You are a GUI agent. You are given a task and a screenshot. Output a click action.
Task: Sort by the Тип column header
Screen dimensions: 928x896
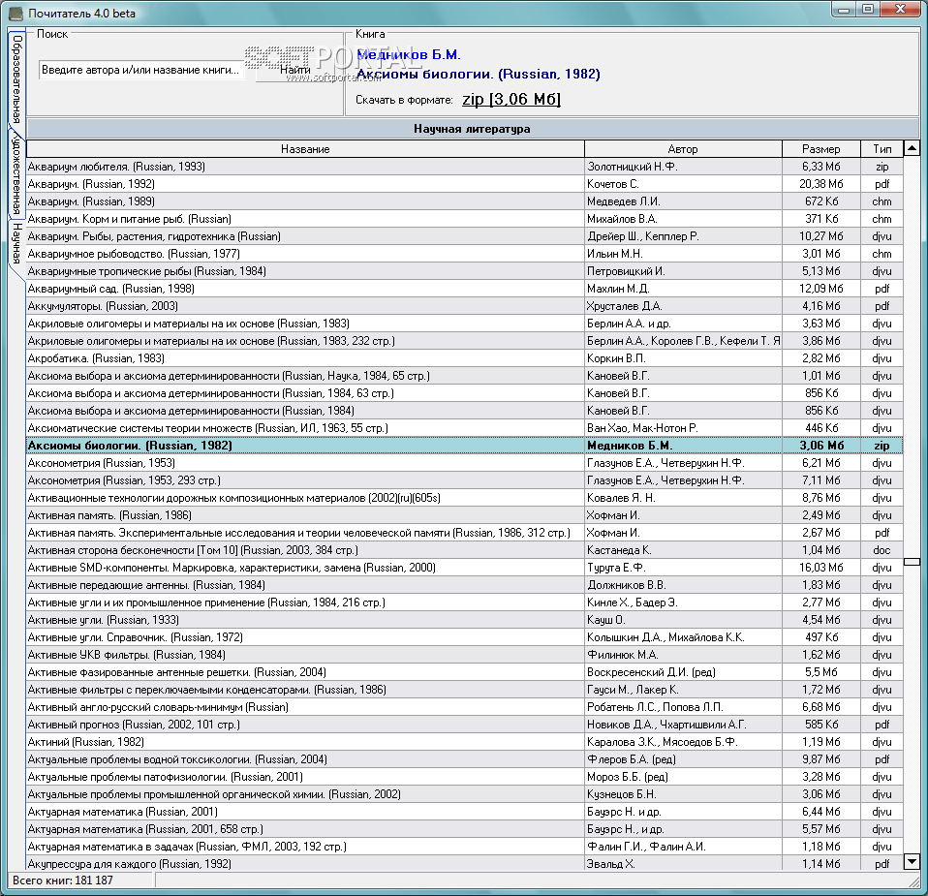[882, 149]
